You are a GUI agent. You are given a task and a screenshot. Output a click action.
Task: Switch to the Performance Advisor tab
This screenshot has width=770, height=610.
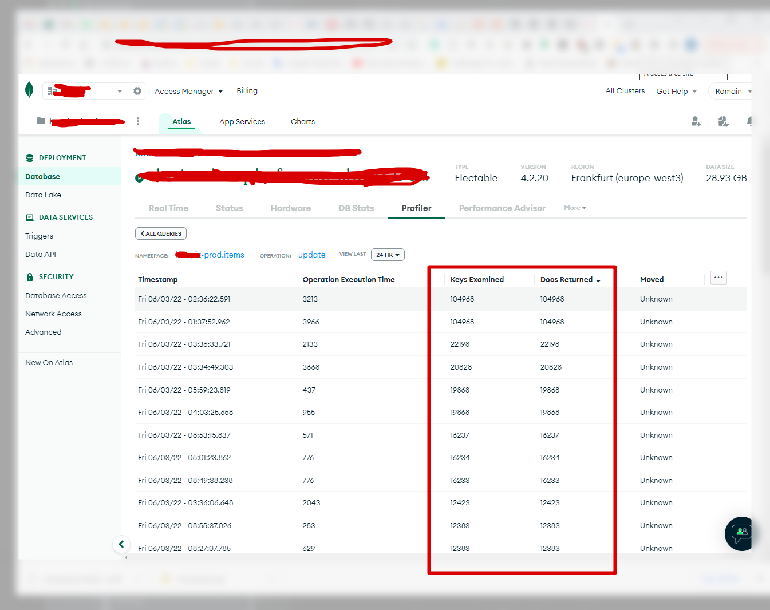click(502, 208)
